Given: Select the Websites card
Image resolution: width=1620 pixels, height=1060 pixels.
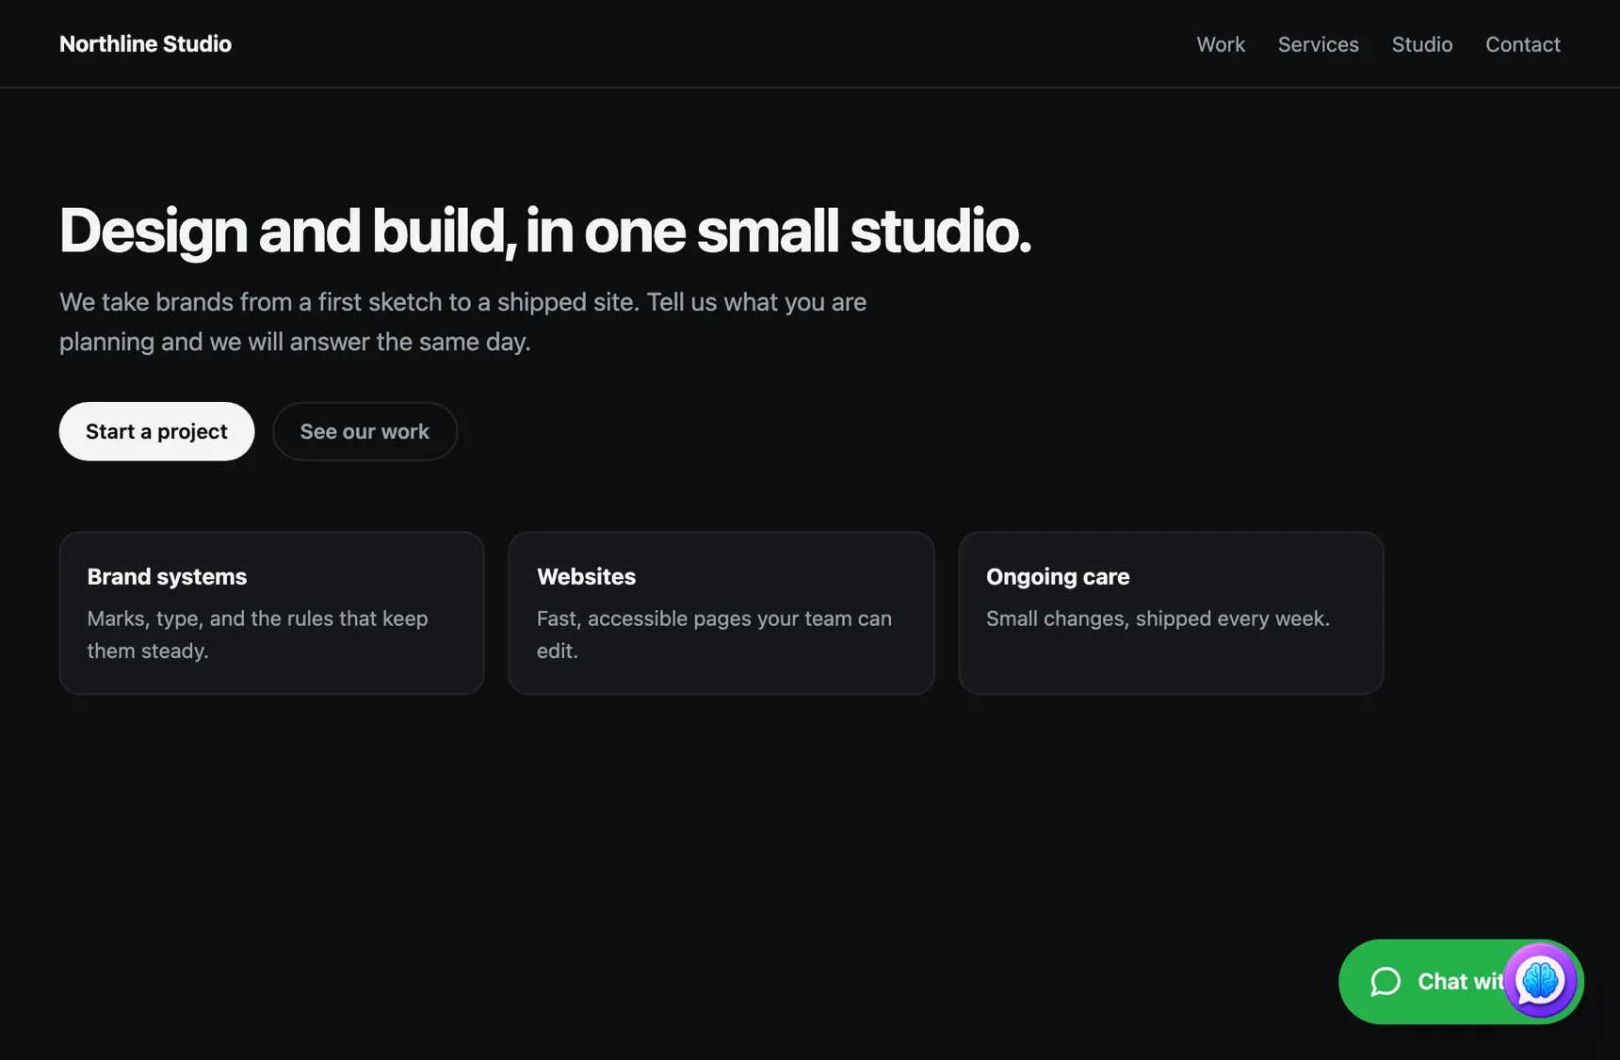Looking at the screenshot, I should (721, 613).
